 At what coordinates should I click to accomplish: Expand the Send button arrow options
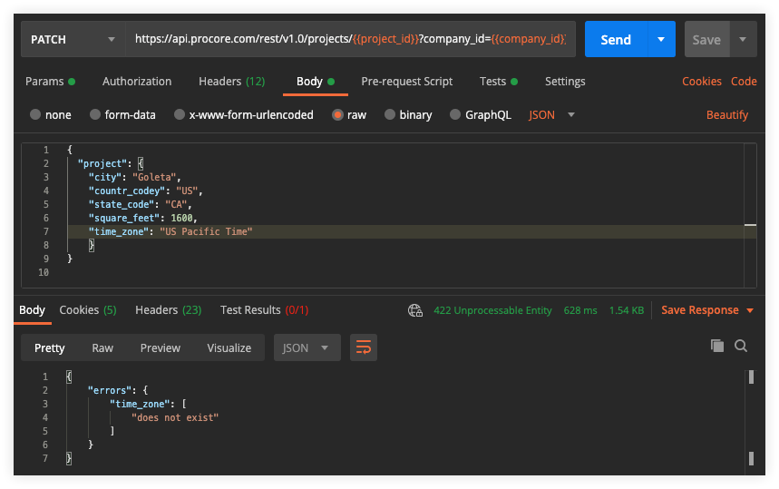point(661,39)
